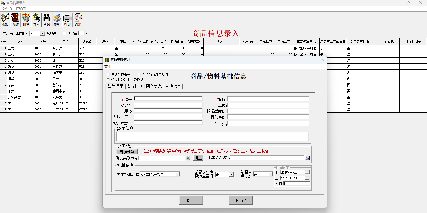Switch to the 库存控制 tab
Viewport: 427px width, 213px height.
(134, 86)
